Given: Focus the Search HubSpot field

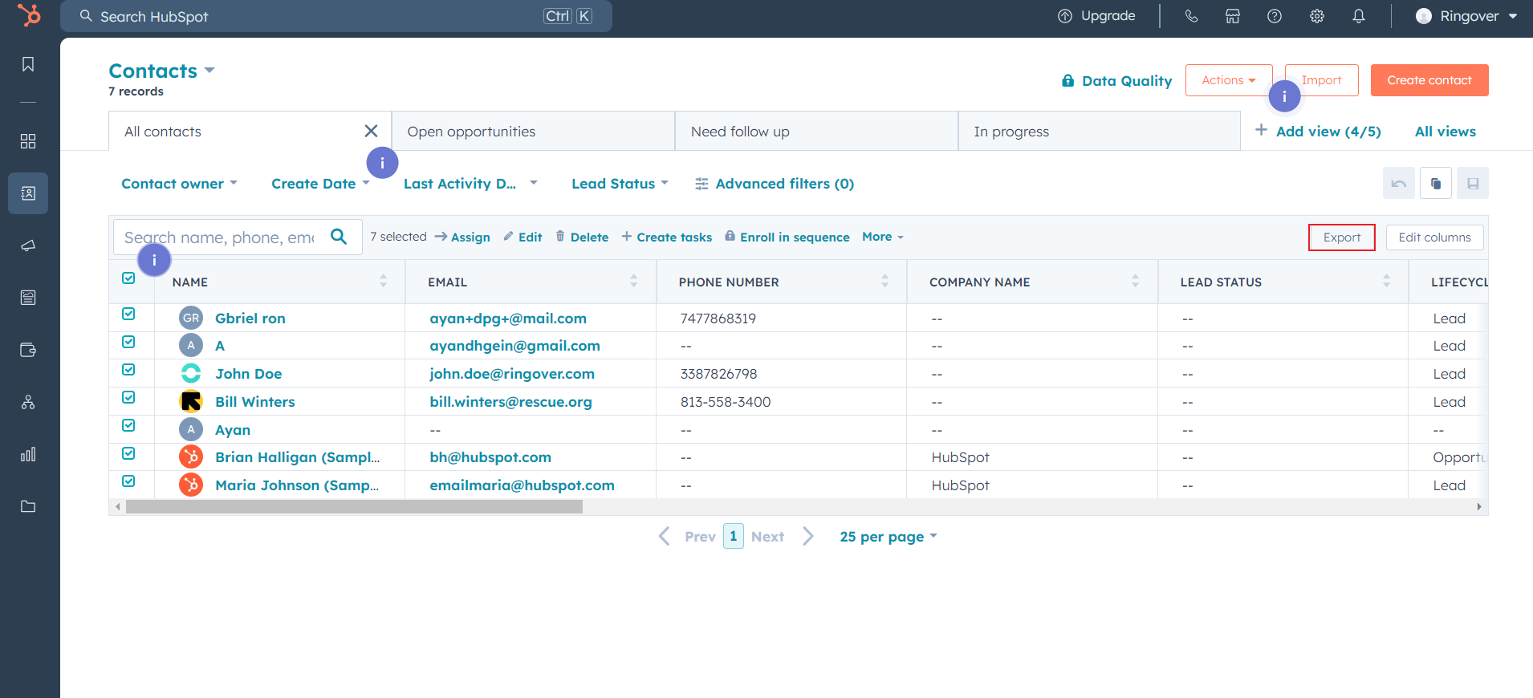Looking at the screenshot, I should click(x=336, y=16).
